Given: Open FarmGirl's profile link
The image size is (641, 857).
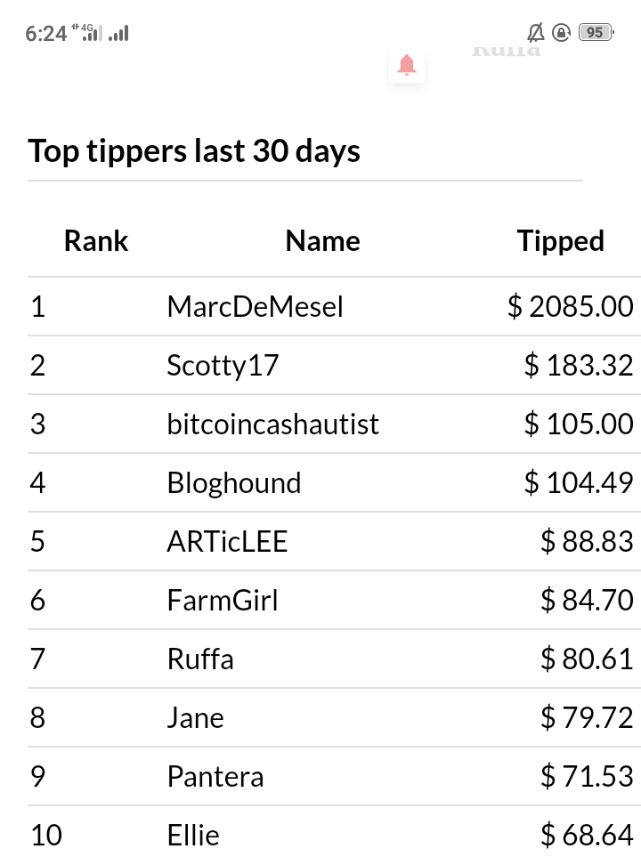Looking at the screenshot, I should pos(222,600).
